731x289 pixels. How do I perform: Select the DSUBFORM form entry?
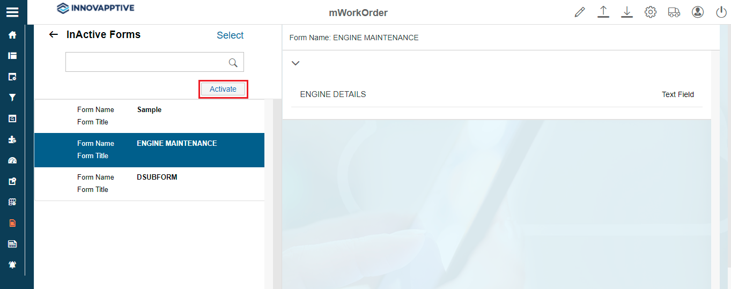click(150, 183)
